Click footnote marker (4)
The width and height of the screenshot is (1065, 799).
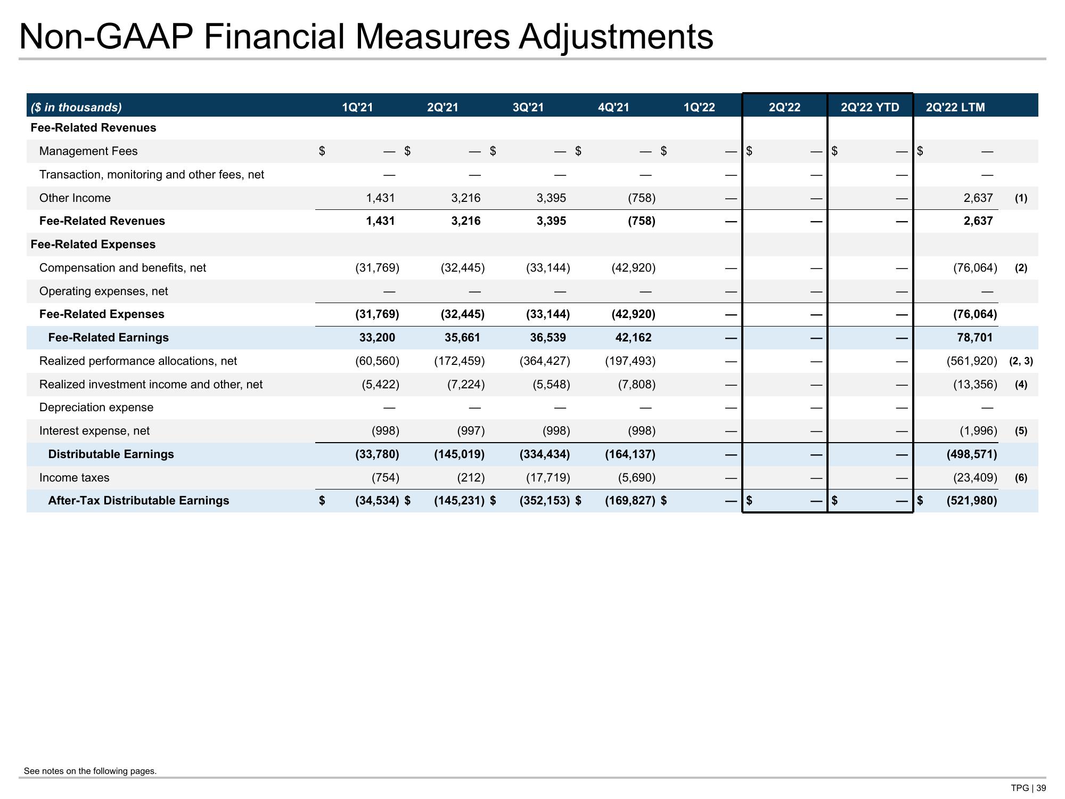(x=1021, y=385)
